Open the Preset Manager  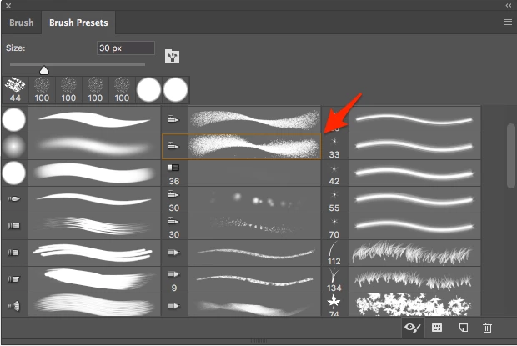[x=437, y=328]
